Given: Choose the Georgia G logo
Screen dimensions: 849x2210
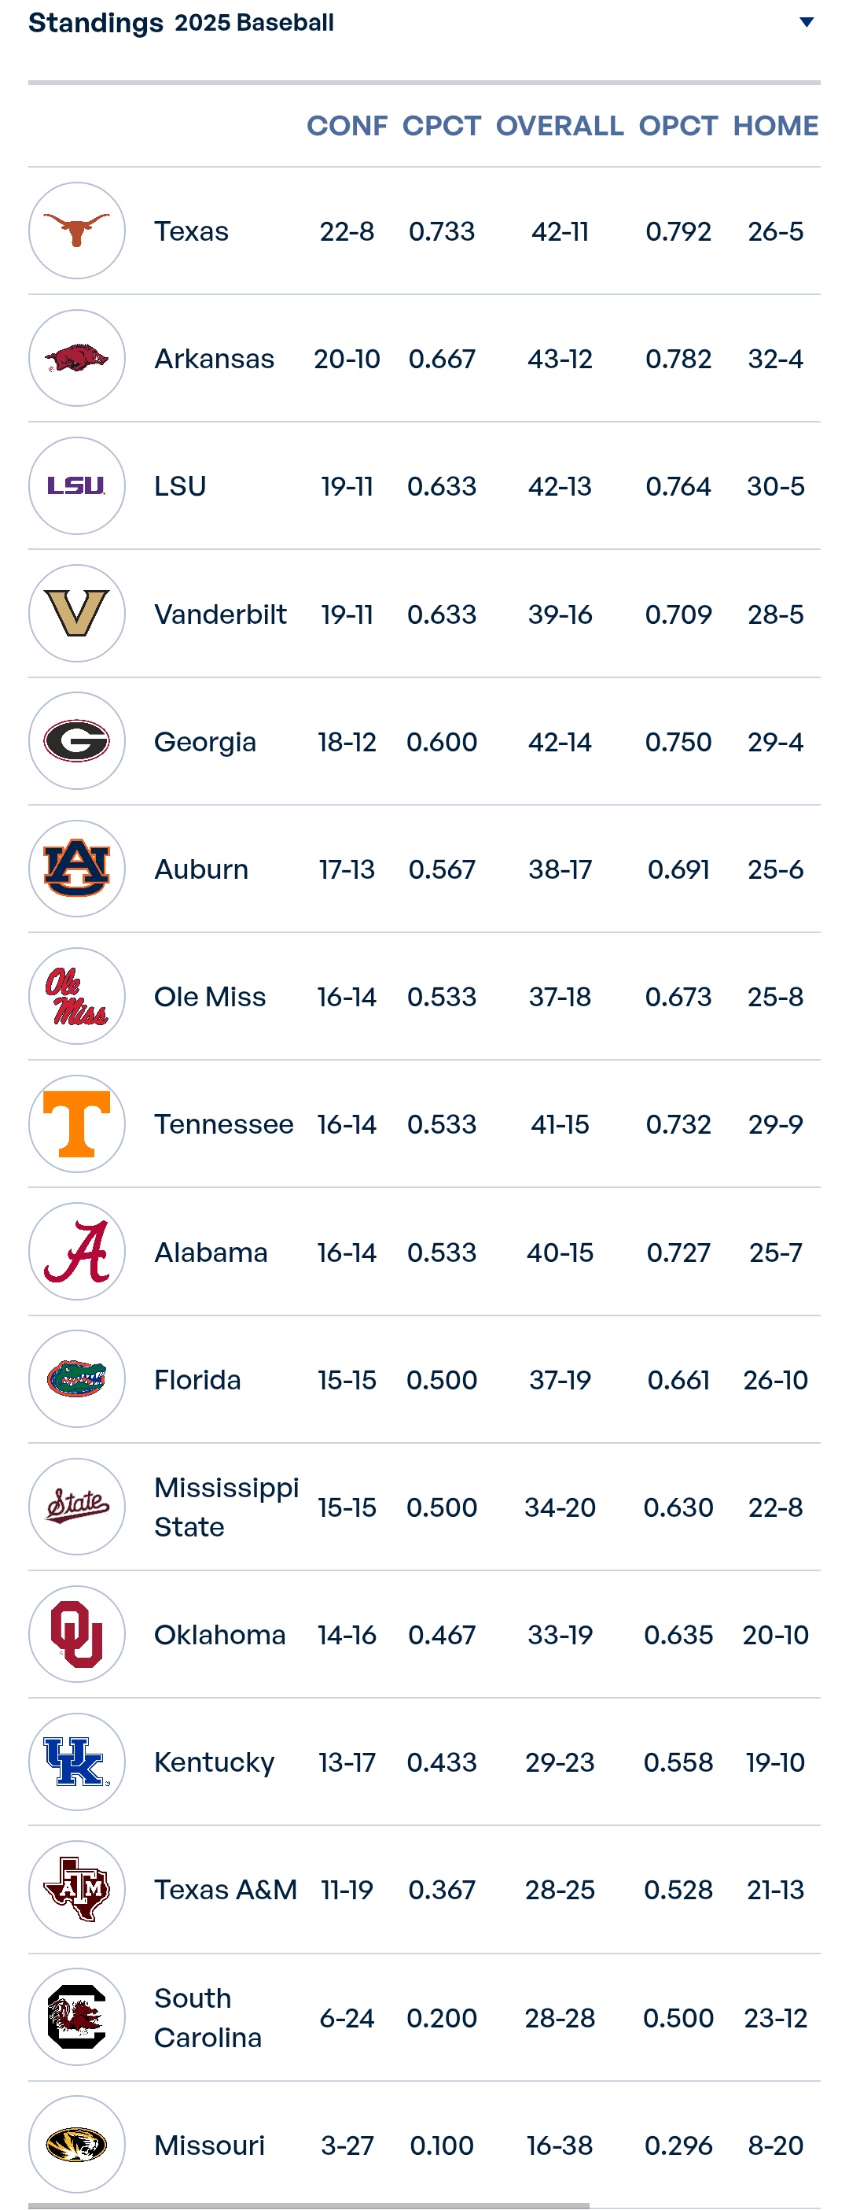Looking at the screenshot, I should [77, 740].
